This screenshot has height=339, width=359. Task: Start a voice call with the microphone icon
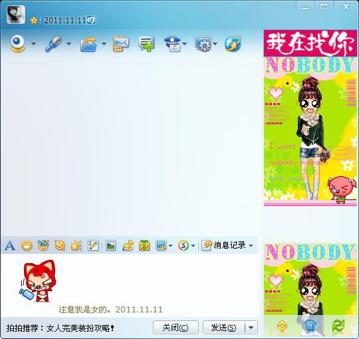point(53,43)
